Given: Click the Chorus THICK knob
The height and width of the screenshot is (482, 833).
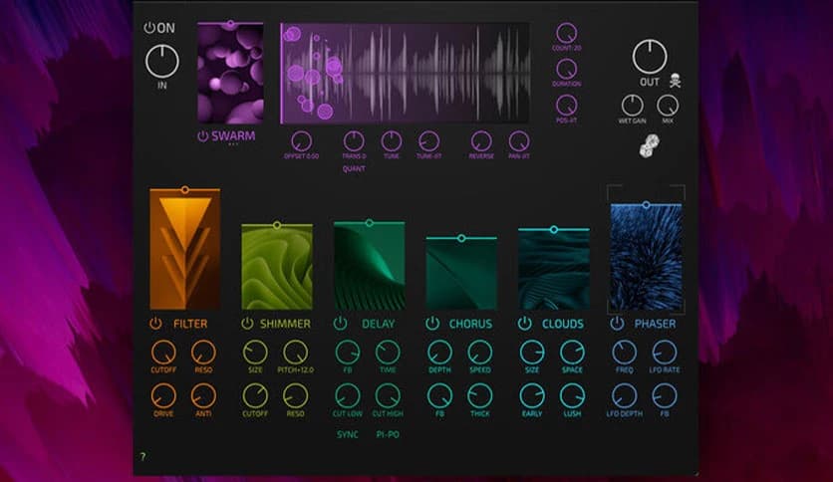Looking at the screenshot, I should coord(479,396).
